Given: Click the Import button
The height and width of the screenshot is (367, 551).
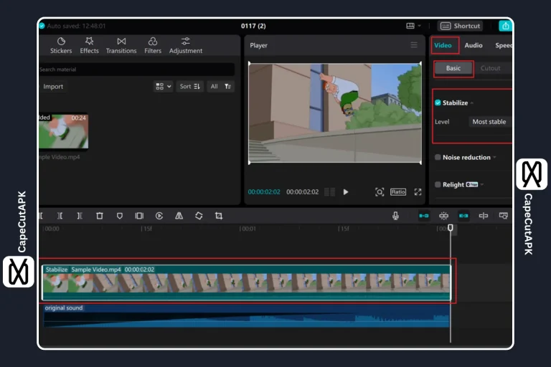Looking at the screenshot, I should pos(53,87).
